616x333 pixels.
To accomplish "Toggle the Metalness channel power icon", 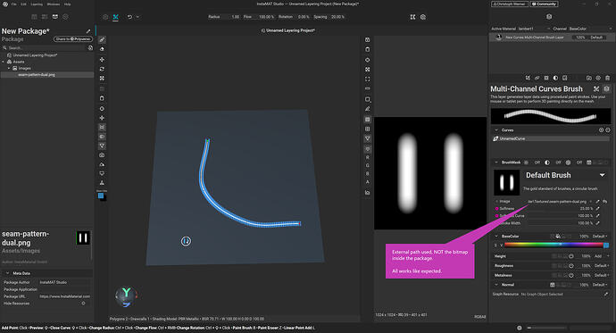I will coord(570,275).
